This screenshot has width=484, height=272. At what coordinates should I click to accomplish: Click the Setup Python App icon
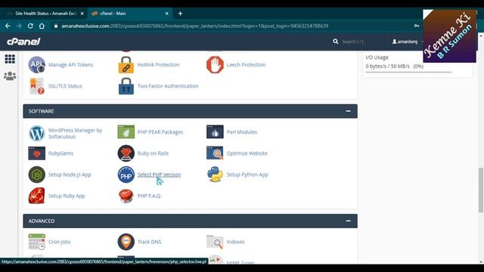click(x=215, y=175)
